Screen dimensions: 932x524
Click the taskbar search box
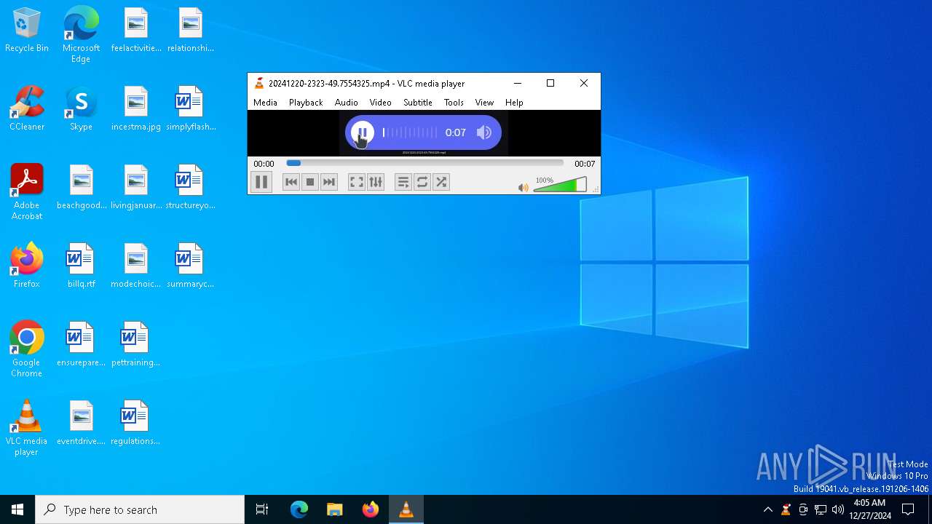click(x=140, y=509)
